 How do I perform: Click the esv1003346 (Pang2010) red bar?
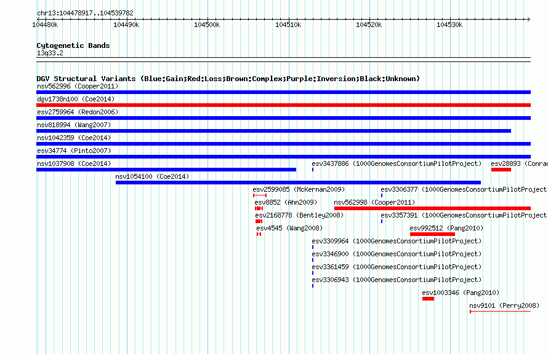point(428,299)
